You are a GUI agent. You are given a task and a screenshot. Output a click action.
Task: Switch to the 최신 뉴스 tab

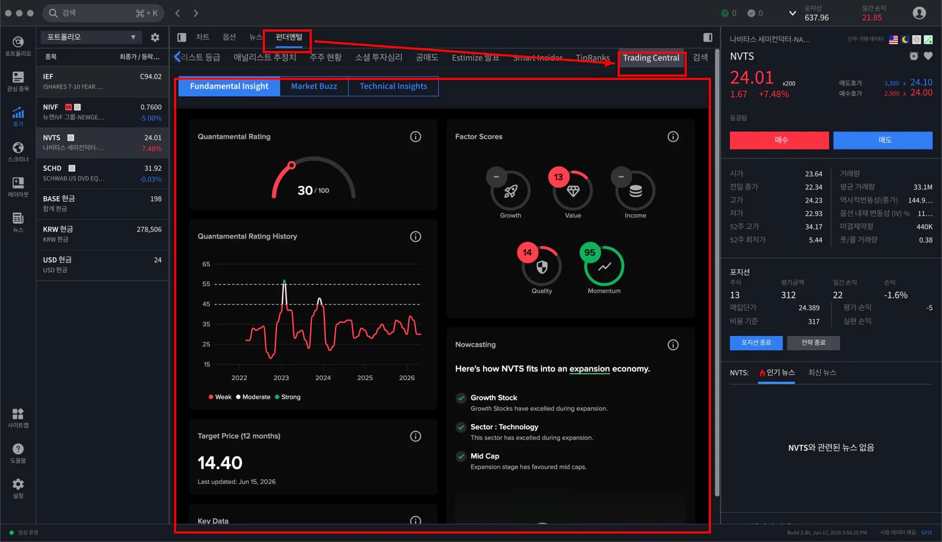[x=822, y=373]
